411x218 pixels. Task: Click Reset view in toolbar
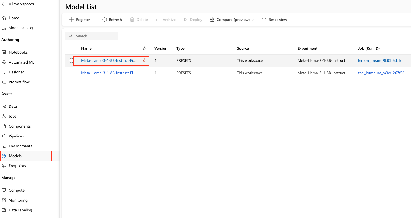(x=274, y=20)
